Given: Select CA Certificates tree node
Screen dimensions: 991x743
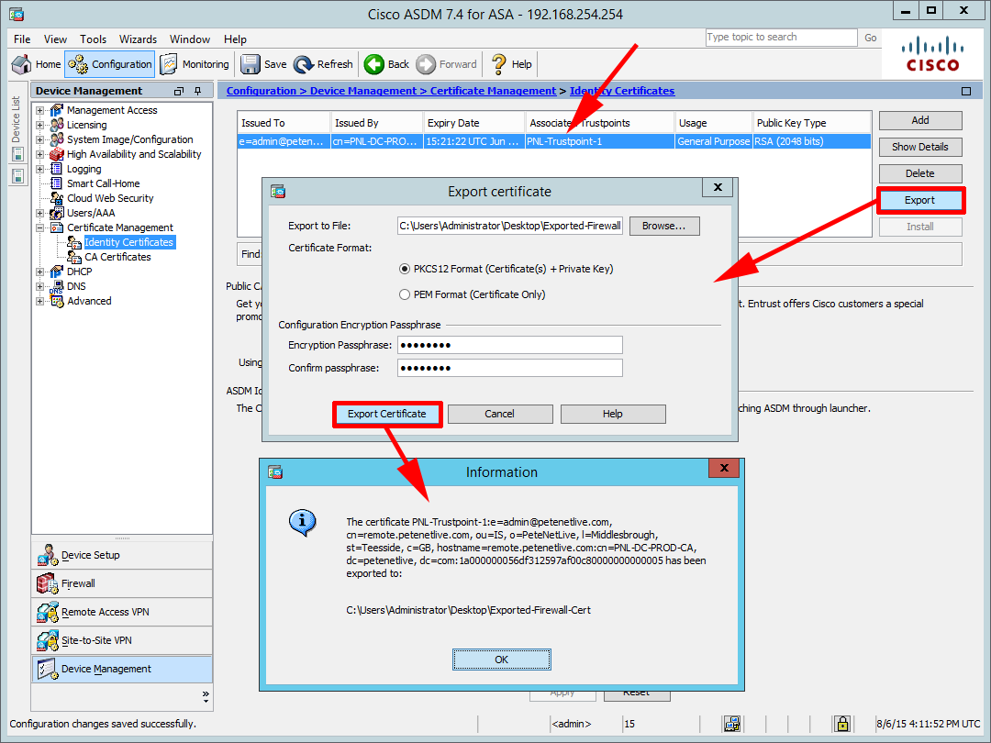Looking at the screenshot, I should pos(117,257).
